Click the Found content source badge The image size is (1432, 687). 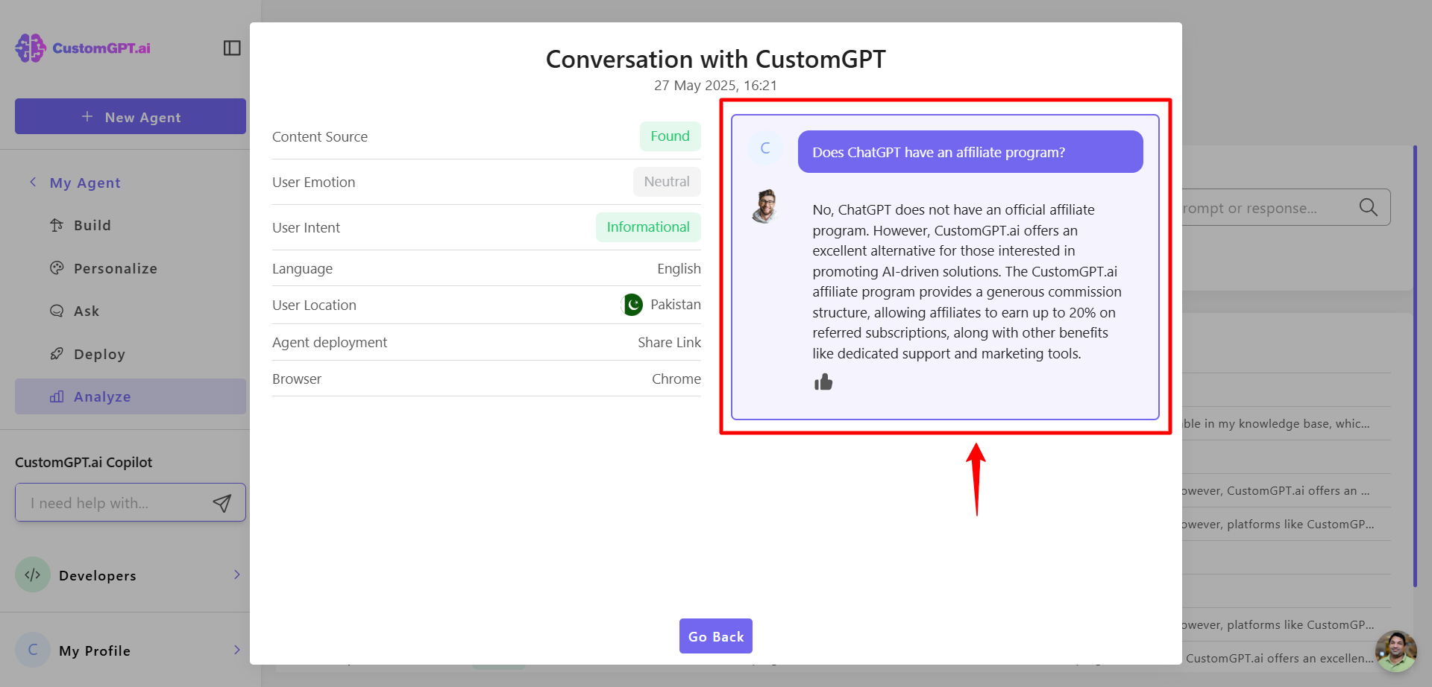click(x=671, y=136)
